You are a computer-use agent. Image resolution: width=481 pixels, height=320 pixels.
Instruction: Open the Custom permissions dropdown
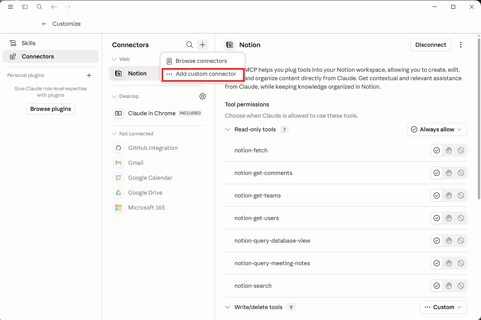pos(444,307)
